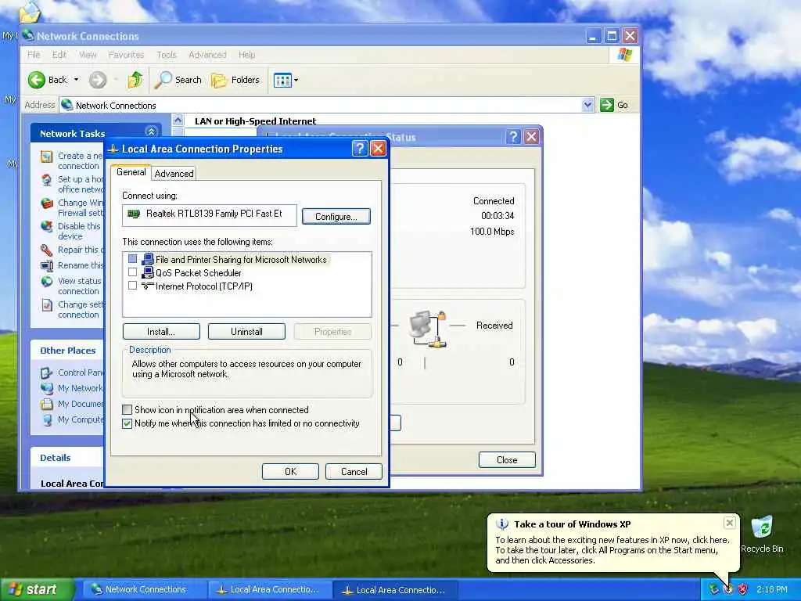The height and width of the screenshot is (601, 801).
Task: Click the Uninstall button
Action: coord(246,332)
